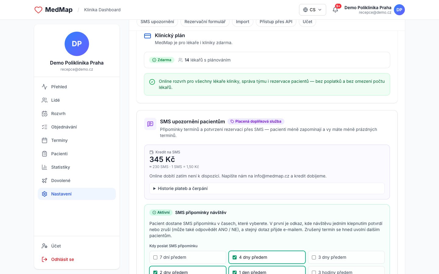Viewport: 439px width, 274px height.
Task: Click the Dovolené airplane icon
Action: pos(45,181)
